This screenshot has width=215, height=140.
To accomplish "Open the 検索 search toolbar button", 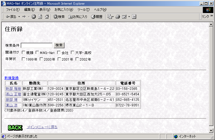I will 59,17.
